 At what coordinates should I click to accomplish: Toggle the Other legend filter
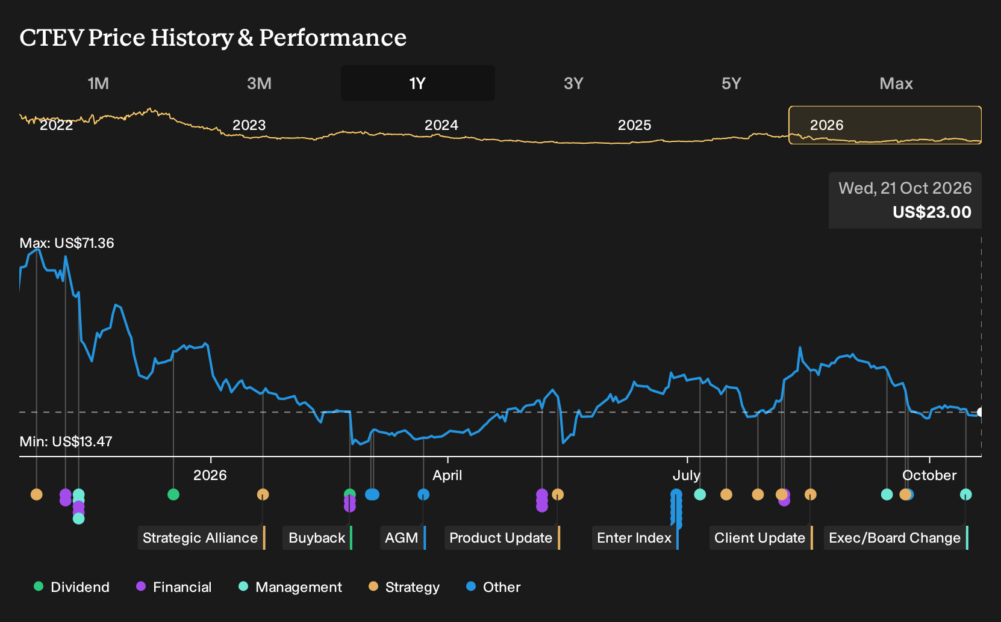click(x=493, y=587)
